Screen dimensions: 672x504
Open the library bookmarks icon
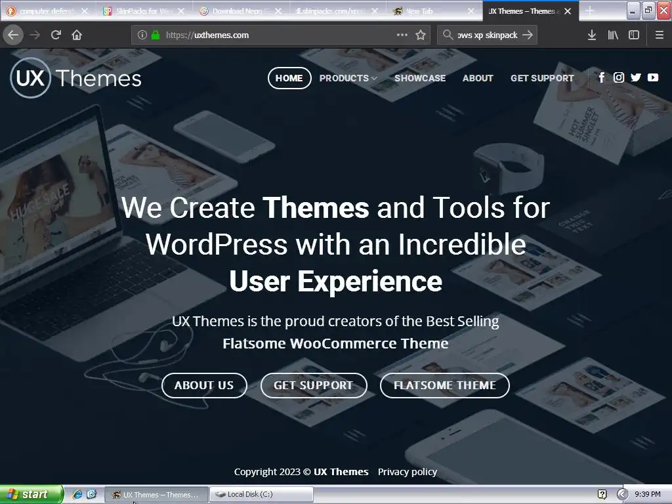[613, 35]
